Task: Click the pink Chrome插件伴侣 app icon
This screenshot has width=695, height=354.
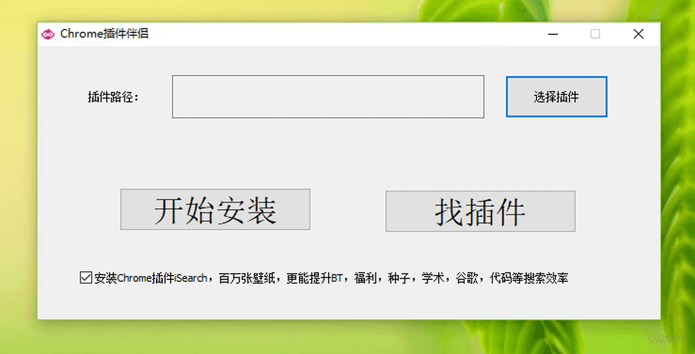Action: tap(48, 34)
